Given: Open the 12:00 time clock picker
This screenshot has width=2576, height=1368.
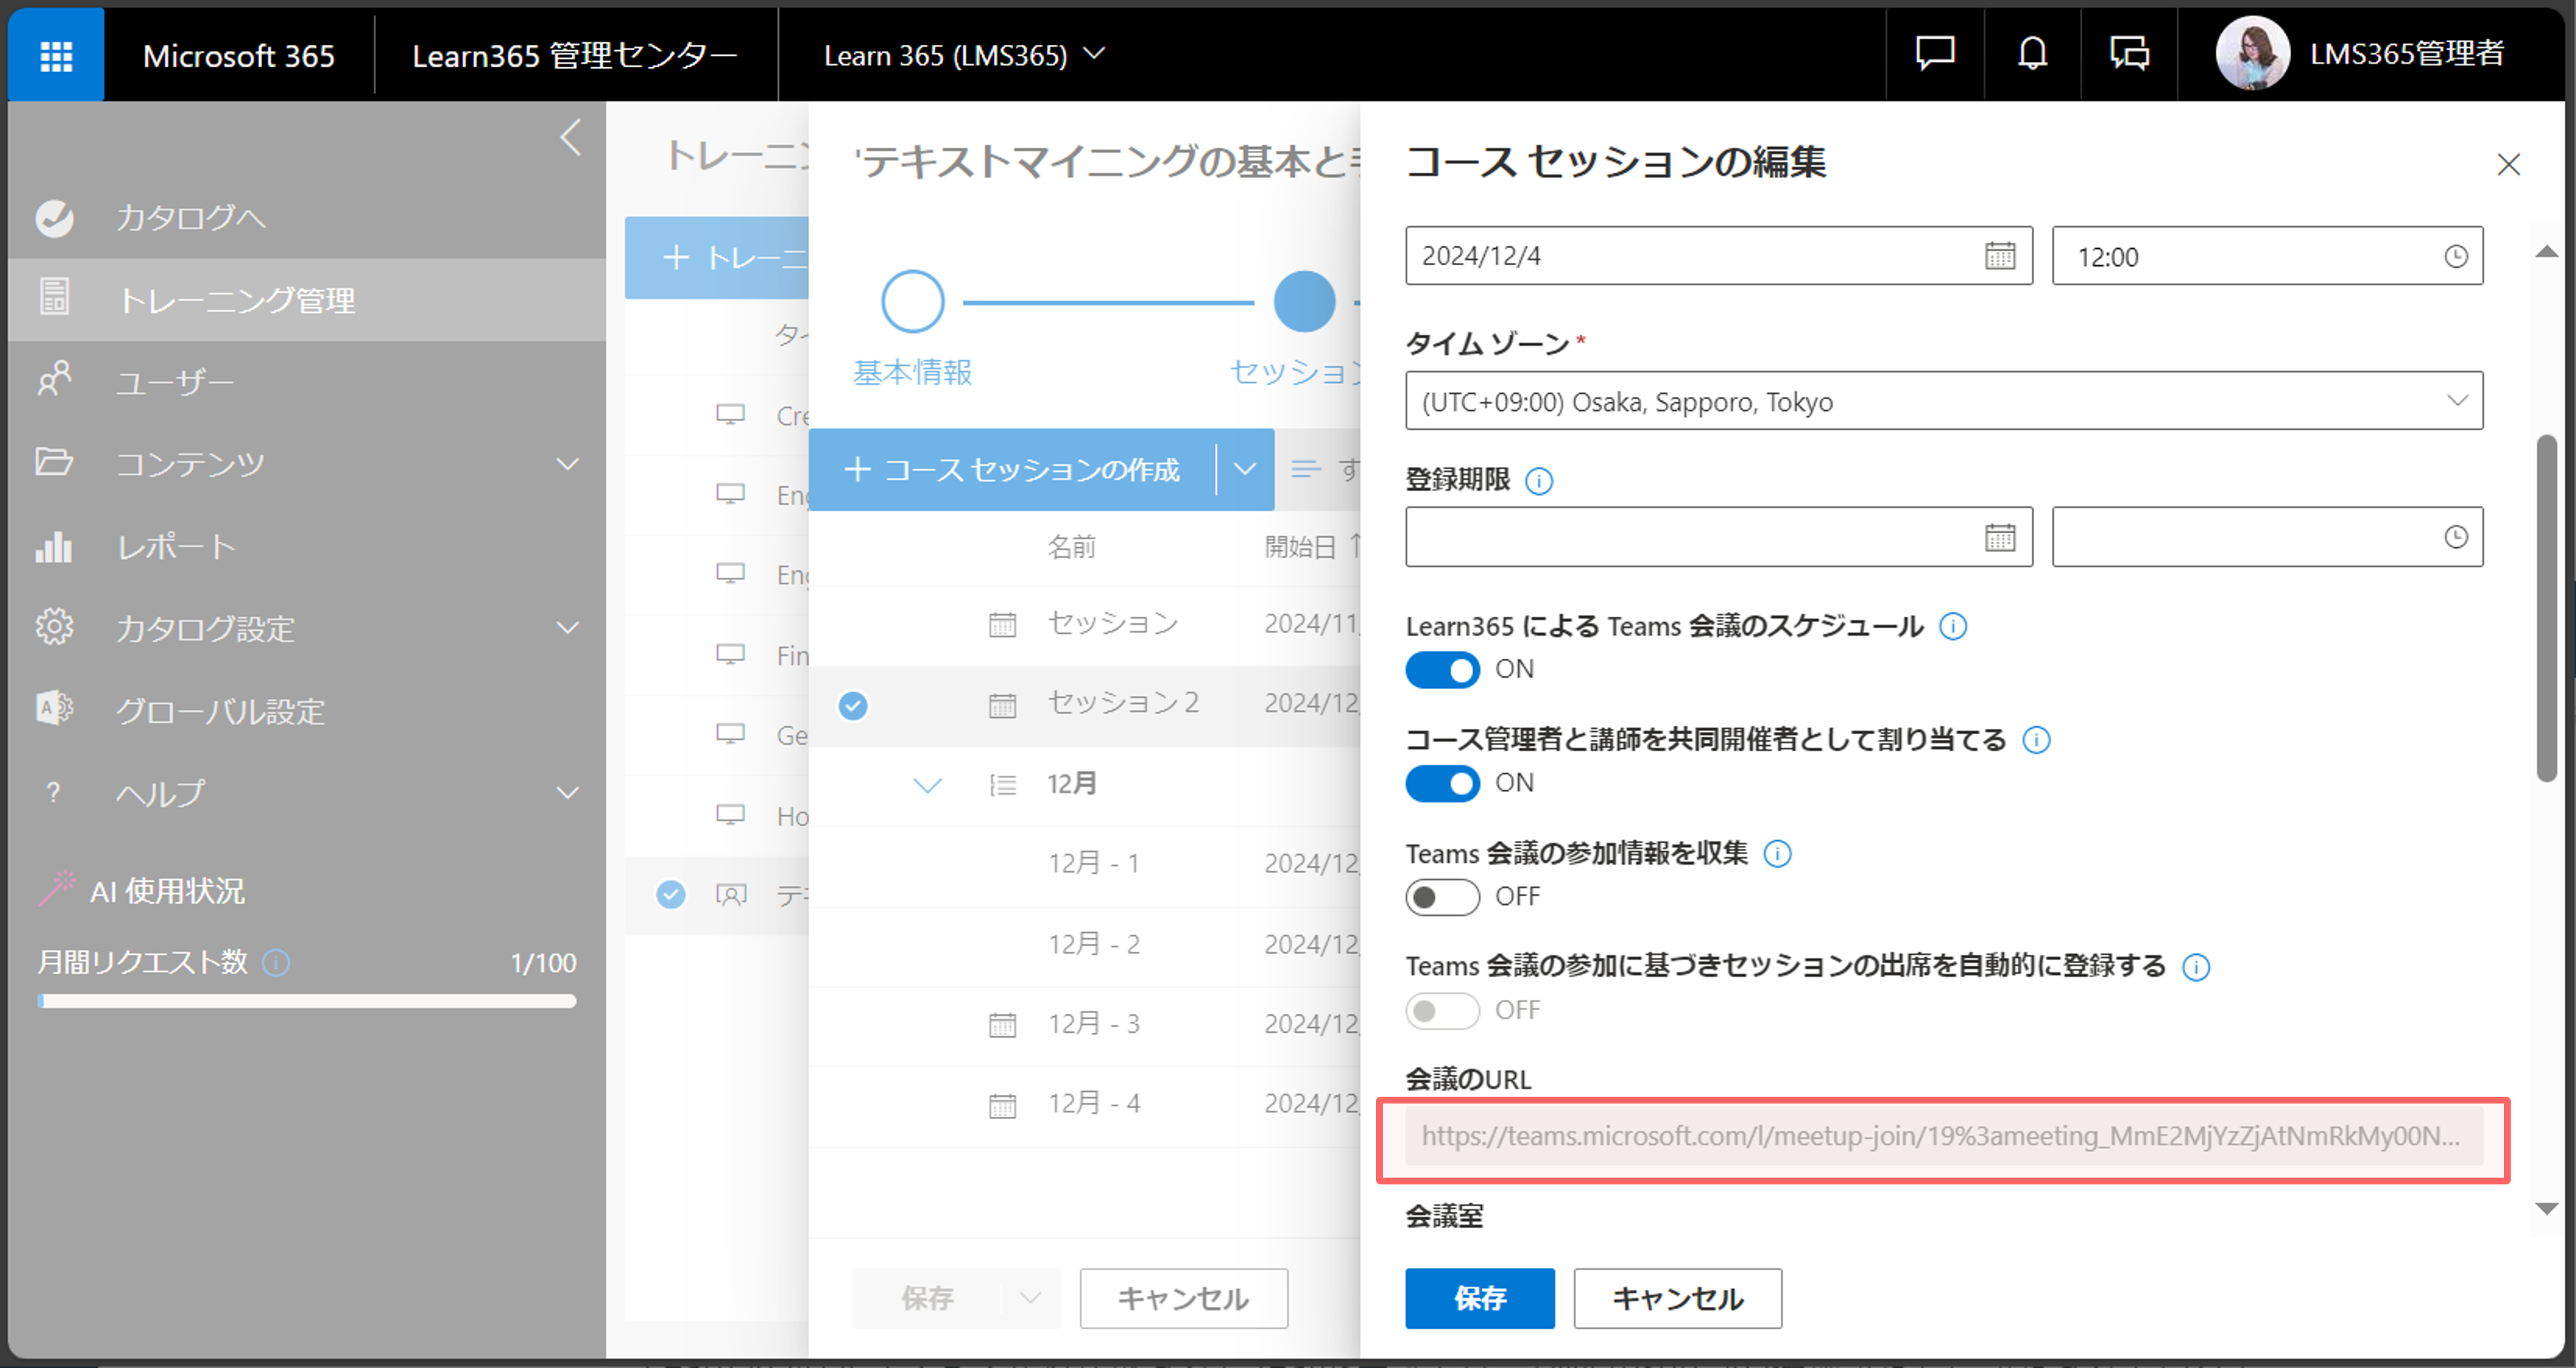Looking at the screenshot, I should pos(2455,257).
